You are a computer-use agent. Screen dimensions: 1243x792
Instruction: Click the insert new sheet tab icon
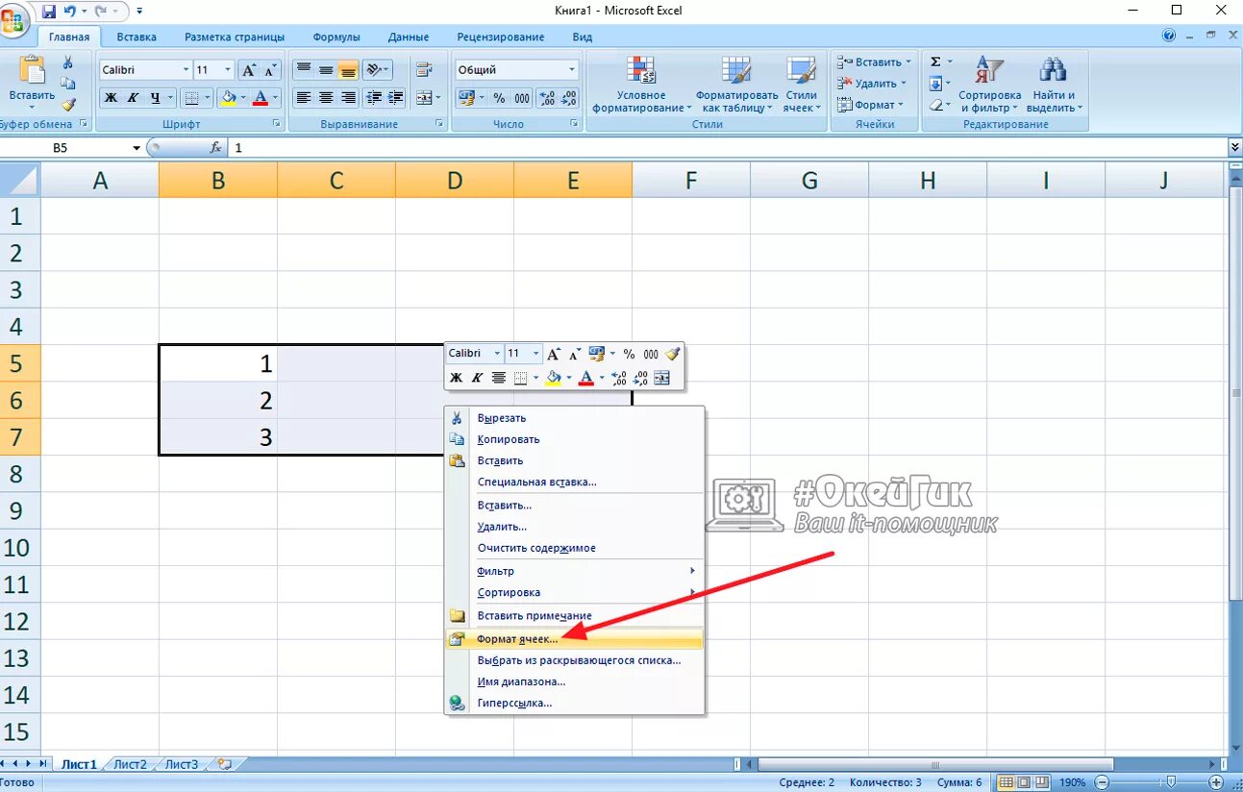(225, 764)
